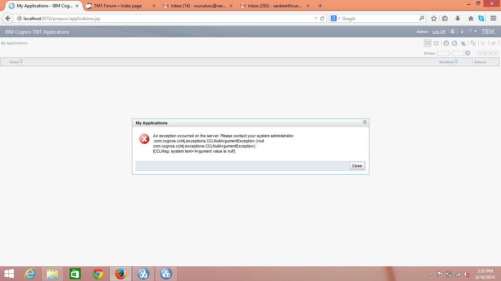Screen dimensions: 501x281
Task: Click the grayed database settings icon
Action: click(x=473, y=43)
